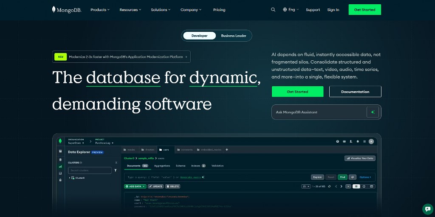Open the chat bubble widget icon
This screenshot has height=217, width=435.
[427, 209]
